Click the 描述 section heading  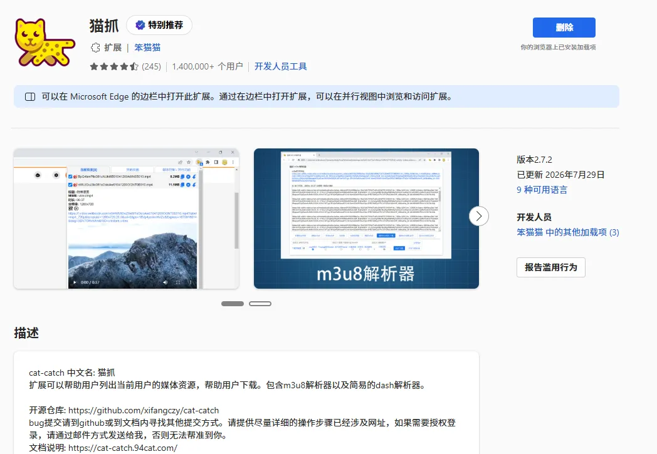[x=26, y=333]
